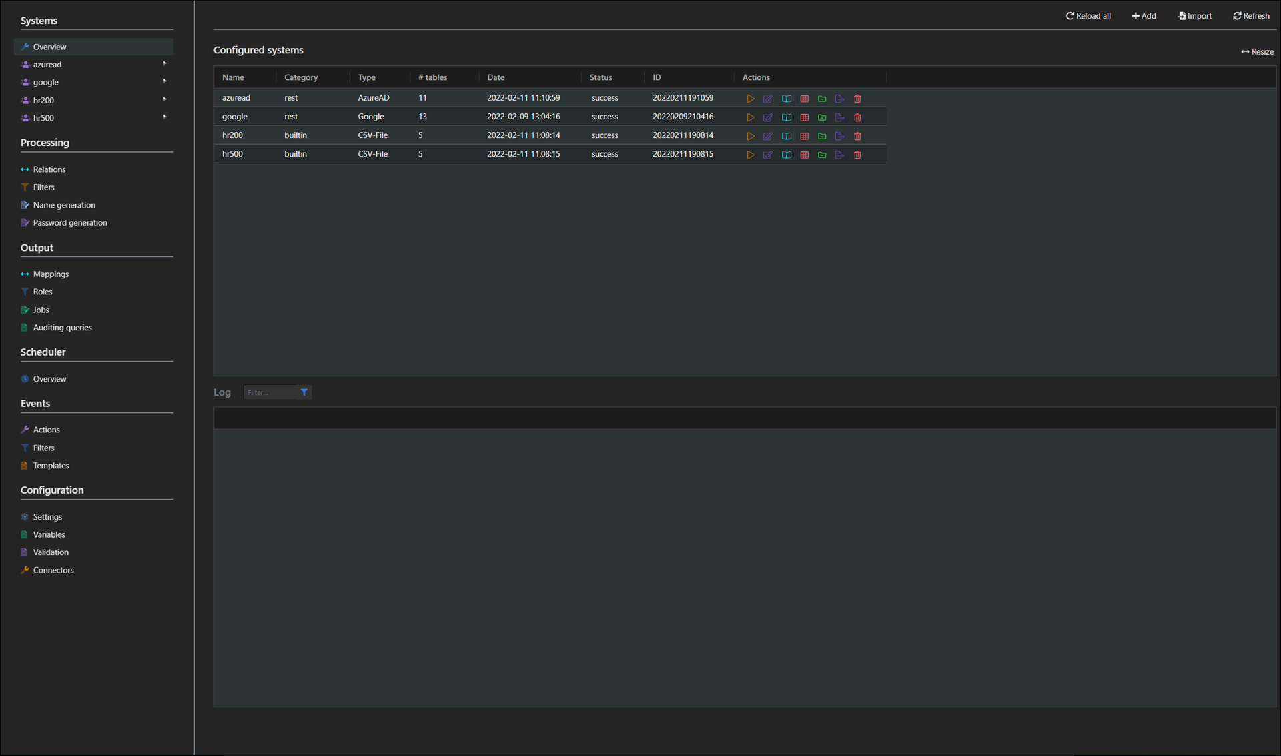Click the Add system button

point(1144,16)
